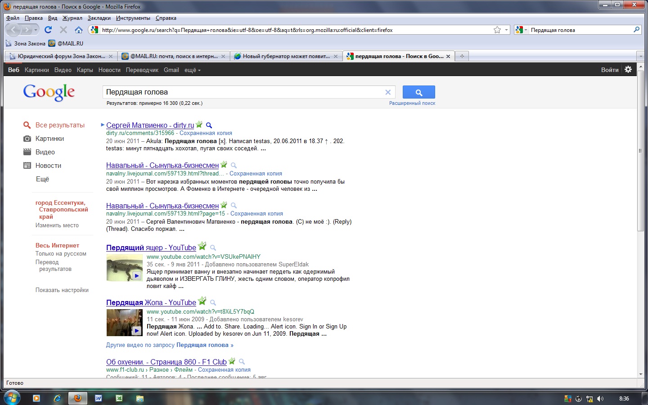Switch to the Новый губернатор tab

[x=286, y=56]
